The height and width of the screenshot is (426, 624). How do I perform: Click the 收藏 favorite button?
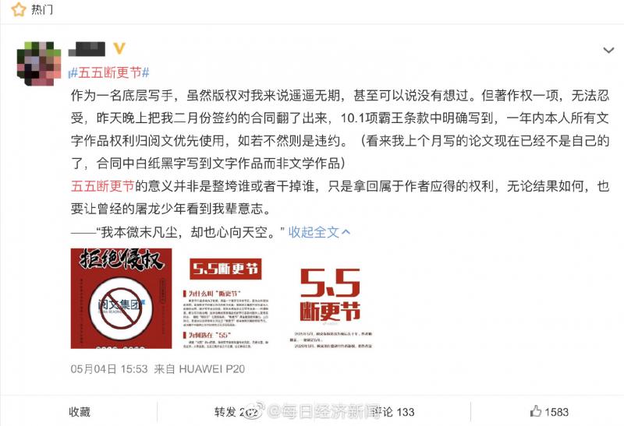80,412
